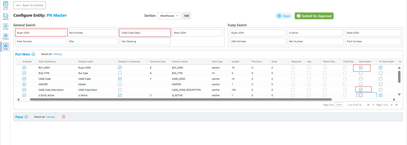Click the PN Master entity title
This screenshot has width=407, height=145.
coord(57,15)
